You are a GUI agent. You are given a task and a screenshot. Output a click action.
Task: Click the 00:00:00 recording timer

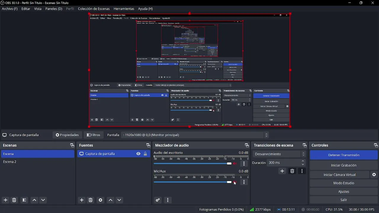click(310, 209)
